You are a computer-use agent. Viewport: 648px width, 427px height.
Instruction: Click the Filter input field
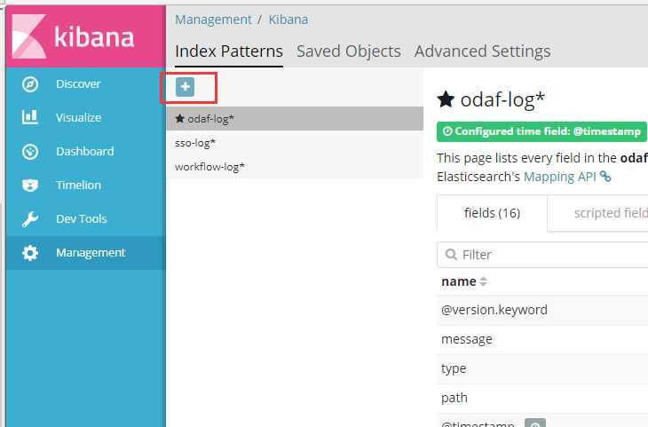542,255
